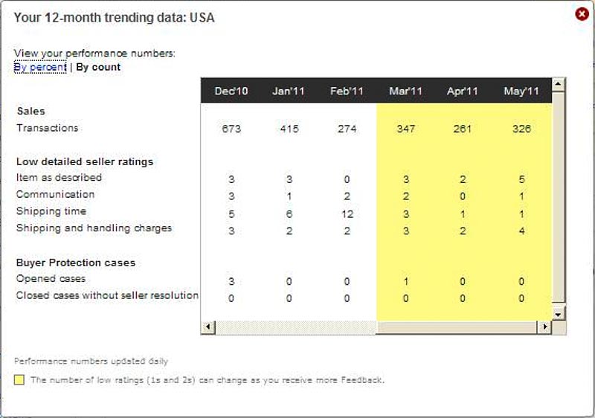The image size is (595, 418).
Task: Select the Feb'11 column header
Action: (x=347, y=91)
